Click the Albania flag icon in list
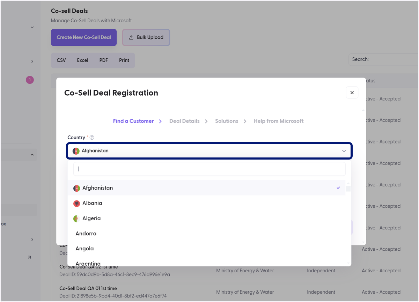This screenshot has width=419, height=302. point(76,203)
